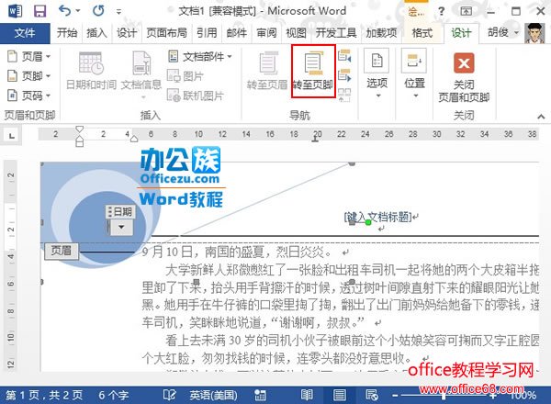This screenshot has width=551, height=404.
Task: Save the document with the floppy icon
Action: [39, 11]
